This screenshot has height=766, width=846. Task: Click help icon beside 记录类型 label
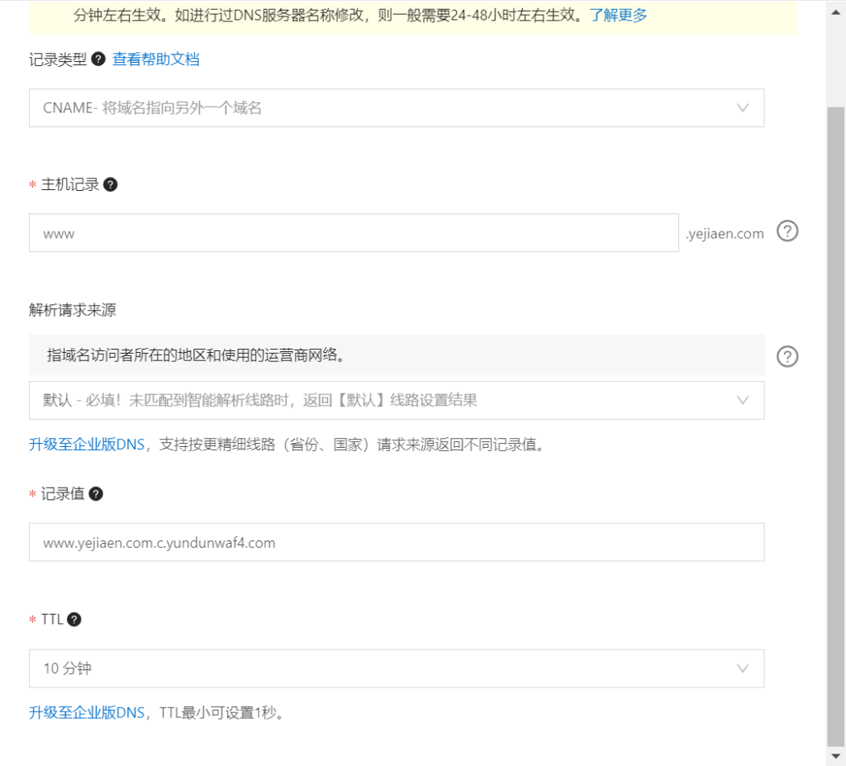pyautogui.click(x=98, y=59)
